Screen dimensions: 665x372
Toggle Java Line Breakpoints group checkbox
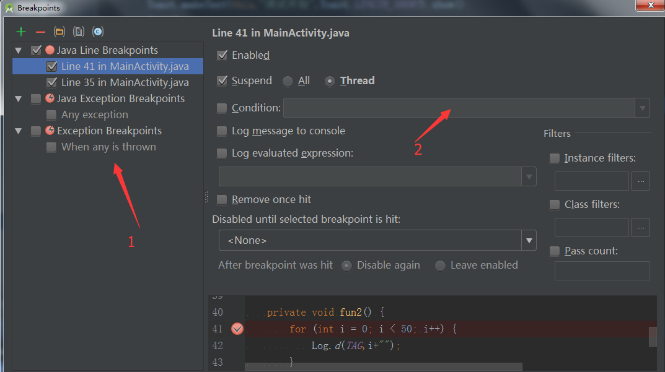pos(36,50)
